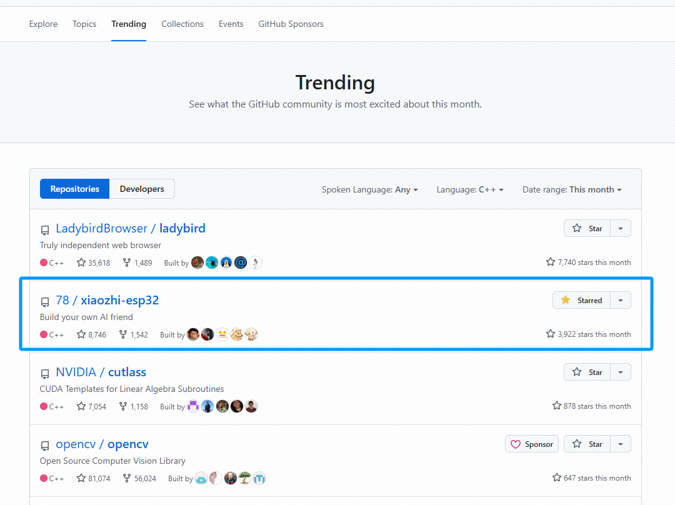Open first contributor avatar of ladybird

pos(197,262)
